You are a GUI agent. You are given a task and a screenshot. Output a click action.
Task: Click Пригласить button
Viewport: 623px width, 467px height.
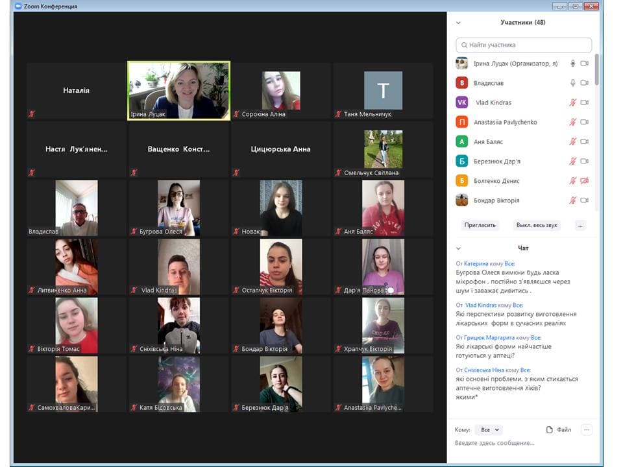[x=480, y=225]
